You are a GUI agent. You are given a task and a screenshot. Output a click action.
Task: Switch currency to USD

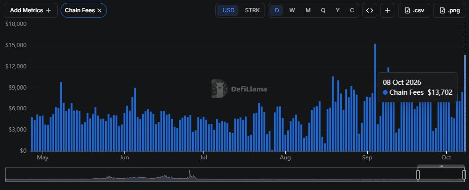[x=229, y=10]
